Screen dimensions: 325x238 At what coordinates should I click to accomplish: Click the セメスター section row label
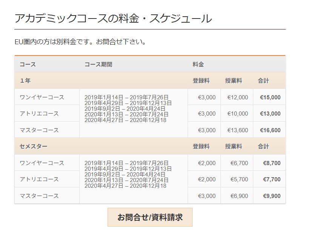tap(34, 146)
